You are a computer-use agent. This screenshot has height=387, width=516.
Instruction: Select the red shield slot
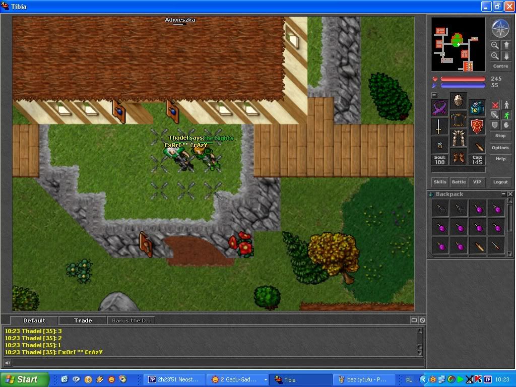coord(477,126)
